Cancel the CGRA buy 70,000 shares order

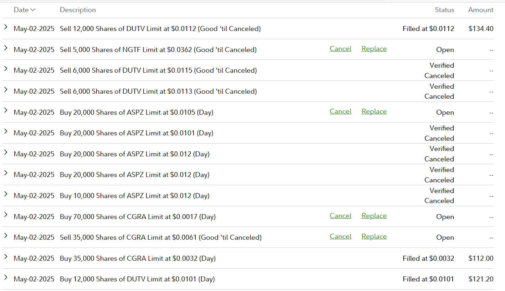click(340, 216)
